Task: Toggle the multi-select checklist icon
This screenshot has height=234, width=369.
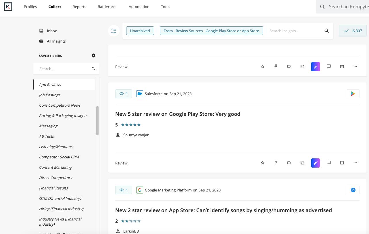Action: click(x=114, y=31)
